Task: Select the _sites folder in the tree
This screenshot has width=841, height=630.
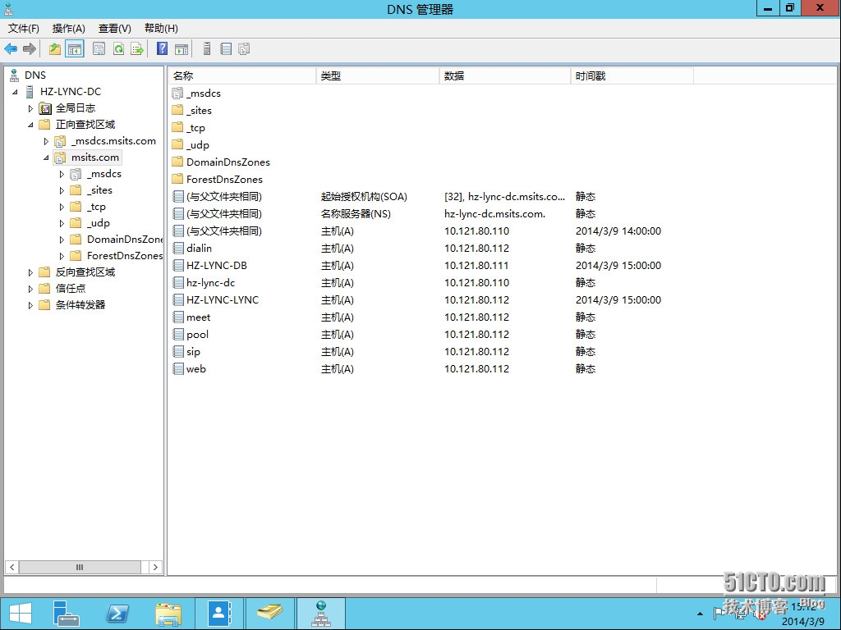Action: point(99,190)
